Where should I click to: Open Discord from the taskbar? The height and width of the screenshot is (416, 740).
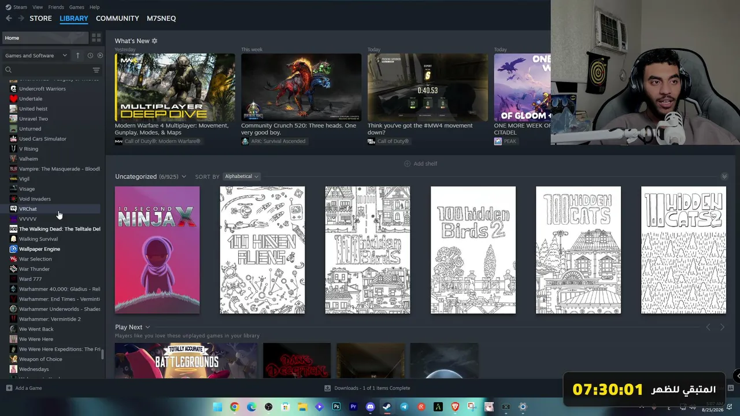371,407
